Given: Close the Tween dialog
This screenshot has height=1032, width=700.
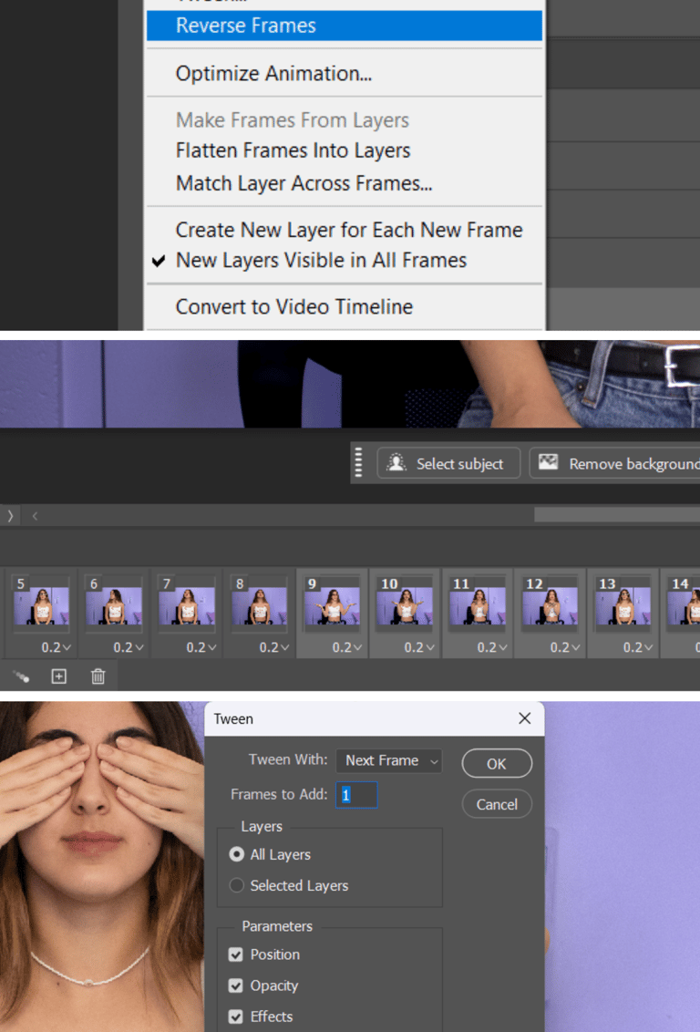Looking at the screenshot, I should click(524, 718).
